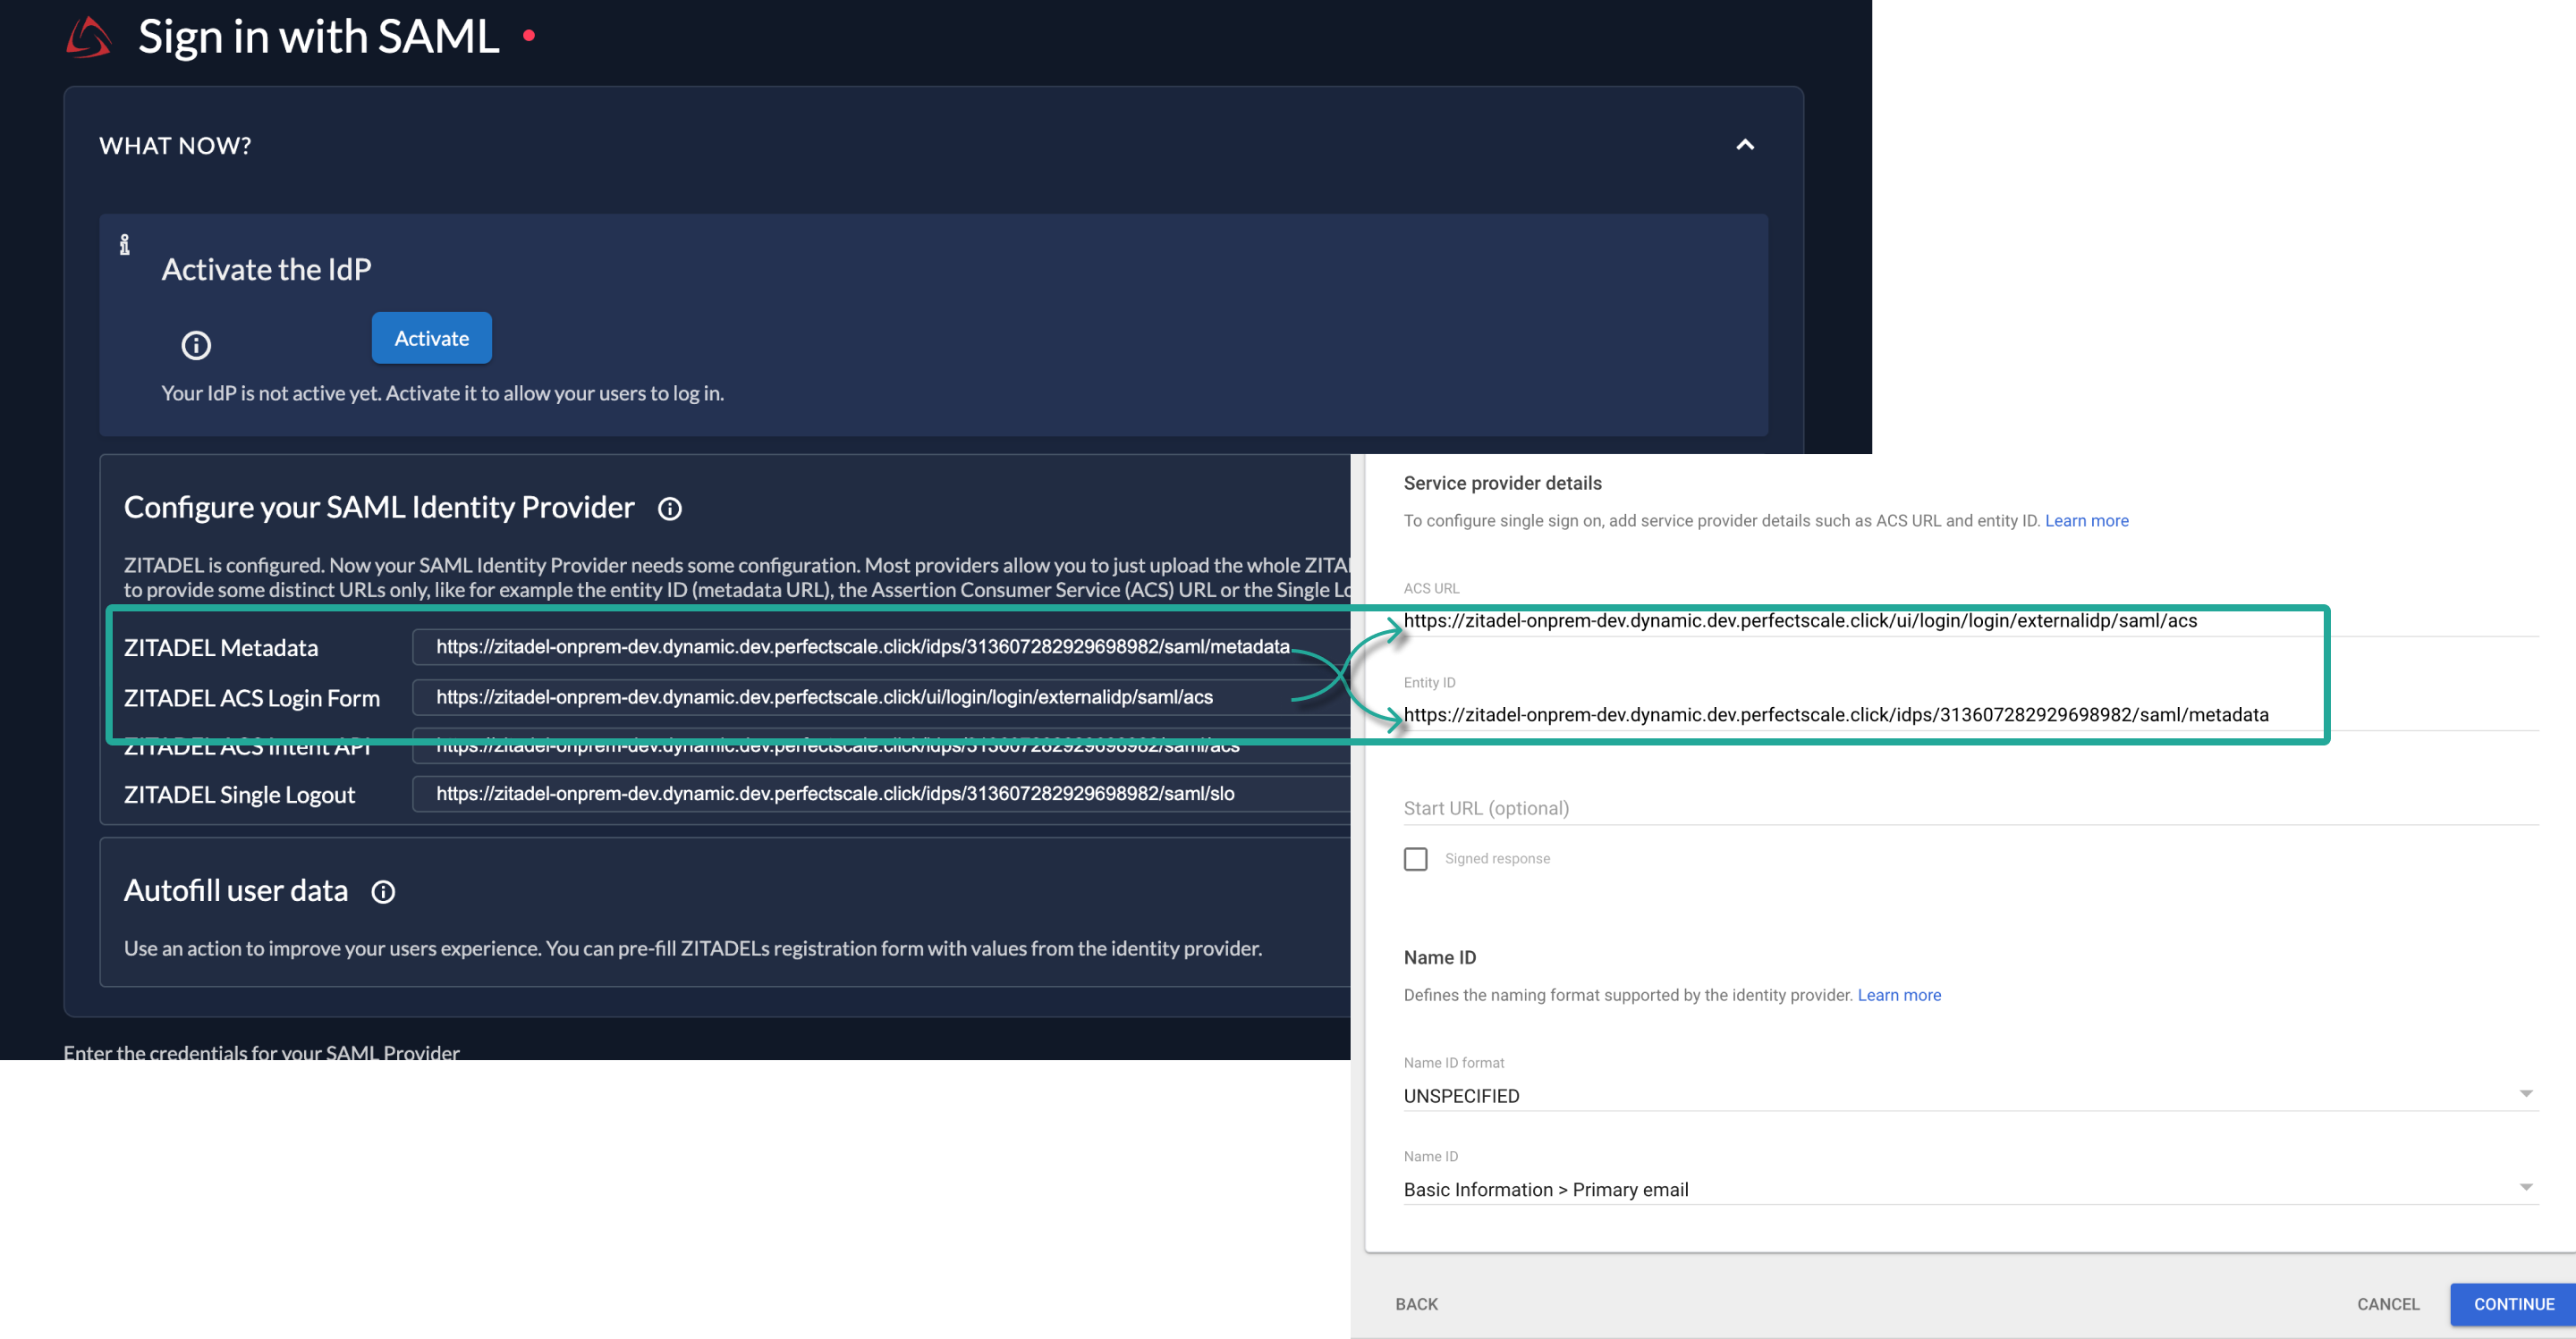
Task: Click the CONTINUE button
Action: [x=2513, y=1304]
